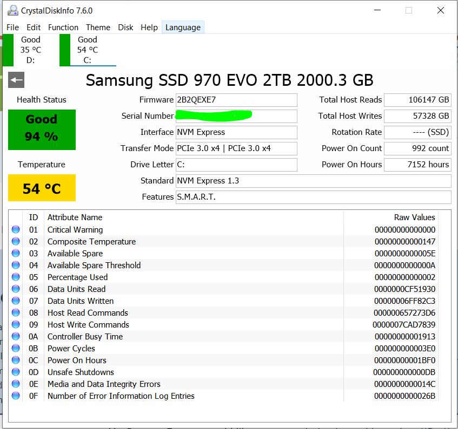Click the blue indicator beside Unsafe Shutdowns
Screen dimensions: 458x429
(16, 372)
